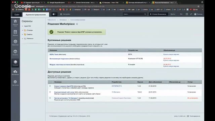Bookmark this page with Chrome address bar star
The height and width of the screenshot is (121, 215).
pos(198,6)
